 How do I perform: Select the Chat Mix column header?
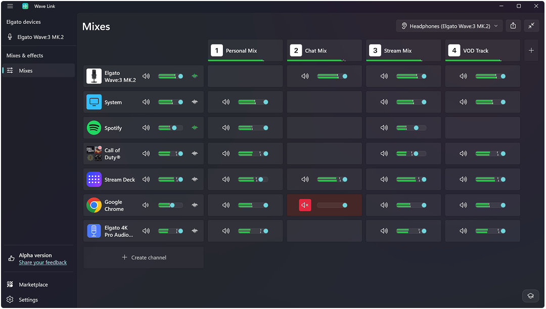pos(324,51)
